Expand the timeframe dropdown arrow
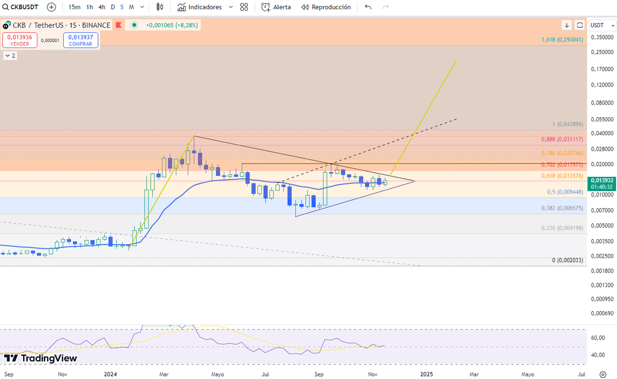Screen dimensions: 617x379 142,7
